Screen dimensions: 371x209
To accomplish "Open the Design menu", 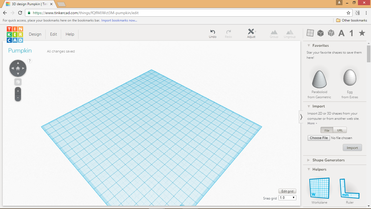I will point(35,34).
